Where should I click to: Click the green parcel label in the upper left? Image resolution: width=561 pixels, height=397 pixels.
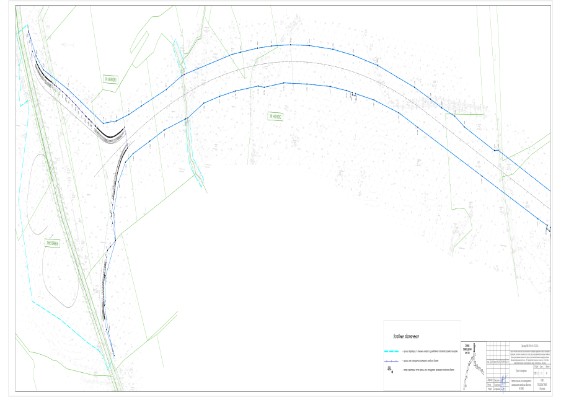click(x=110, y=79)
